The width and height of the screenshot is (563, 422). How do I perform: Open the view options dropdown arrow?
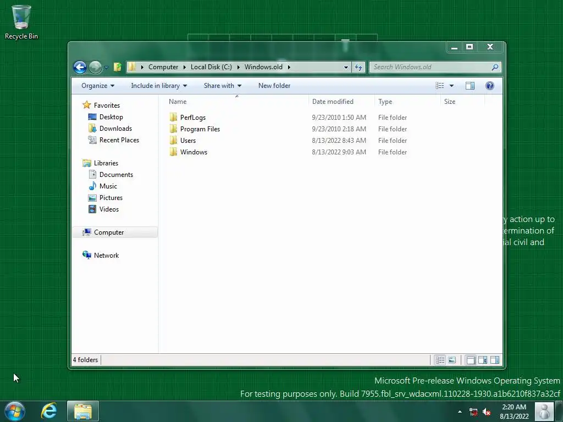(x=452, y=86)
